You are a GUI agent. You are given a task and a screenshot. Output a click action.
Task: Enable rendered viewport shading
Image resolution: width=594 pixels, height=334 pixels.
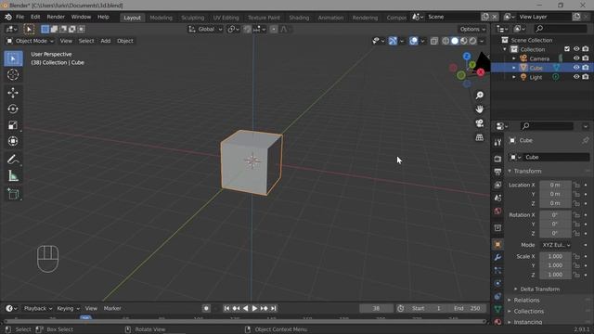[472, 41]
